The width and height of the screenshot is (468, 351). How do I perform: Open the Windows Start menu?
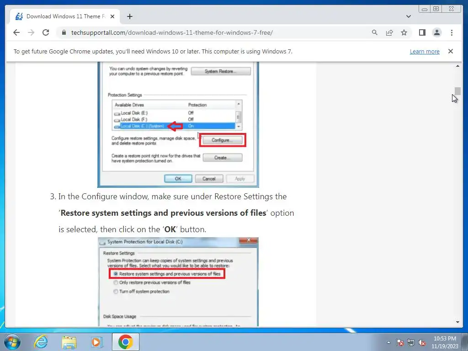tap(12, 342)
